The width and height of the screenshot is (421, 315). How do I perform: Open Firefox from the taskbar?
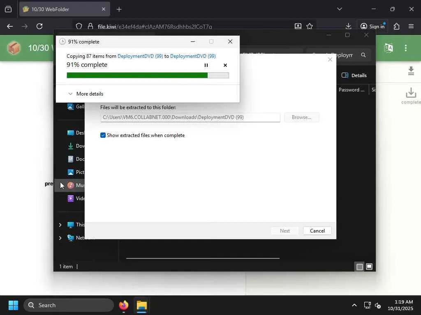pos(124,305)
